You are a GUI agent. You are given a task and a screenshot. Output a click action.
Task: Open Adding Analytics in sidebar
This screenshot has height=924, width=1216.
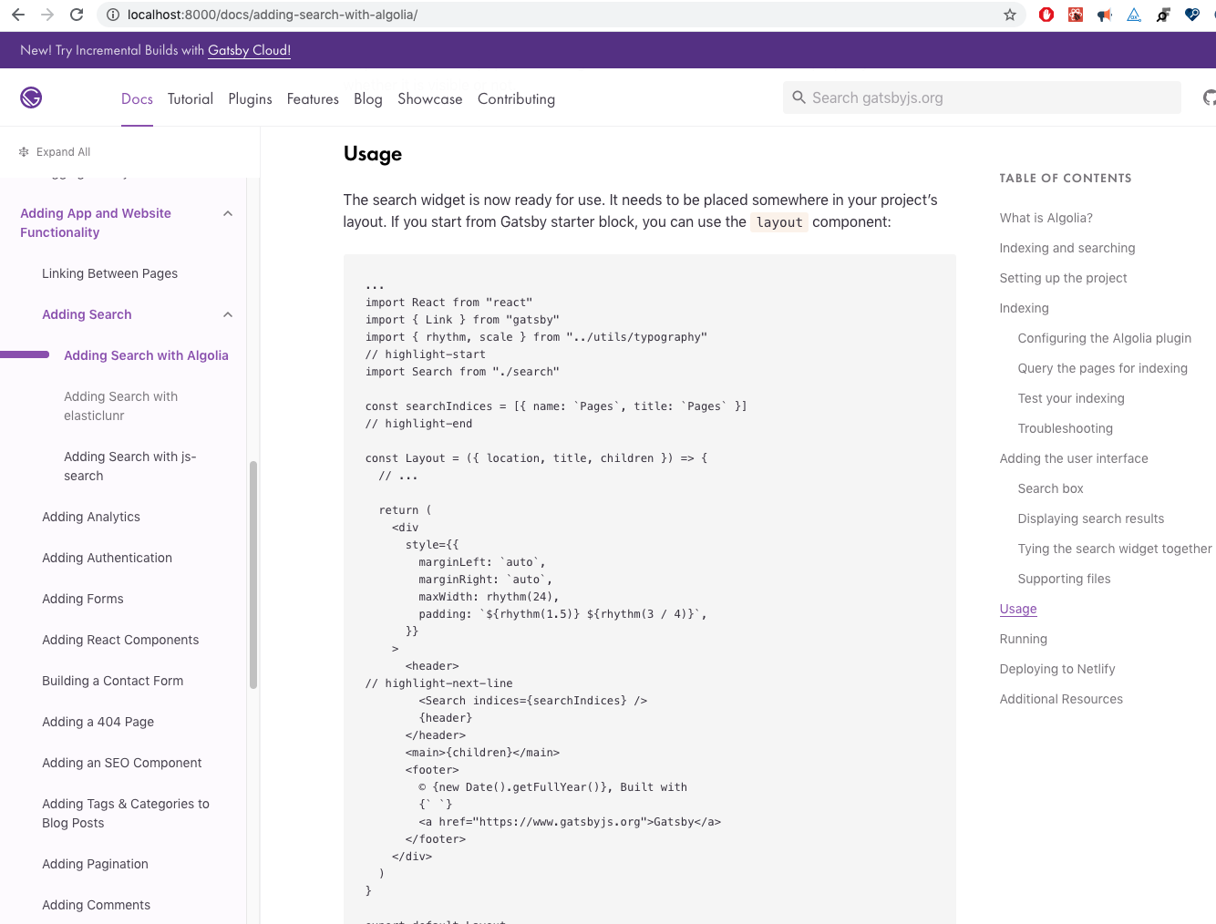tap(91, 517)
